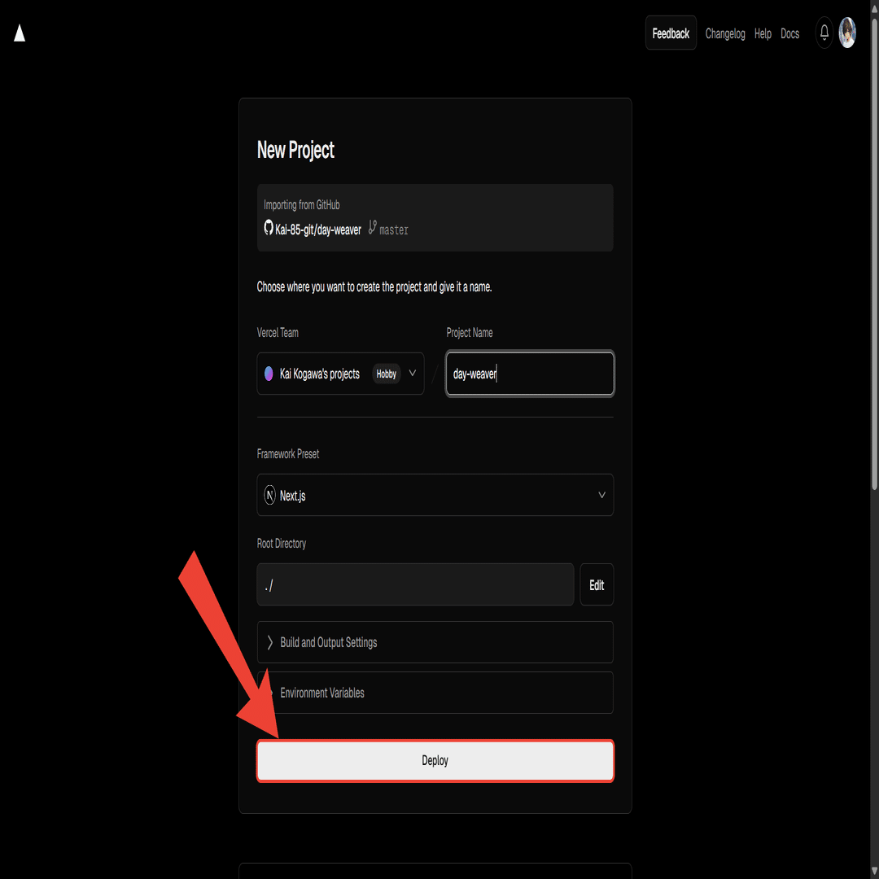
Task: Click the Importing from GitHub label
Action: (302, 204)
